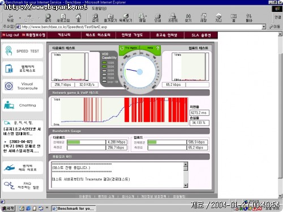This screenshot has height=212, width=283.
Task: Click the SPEED TEST sidebar icon
Action: tap(8, 51)
